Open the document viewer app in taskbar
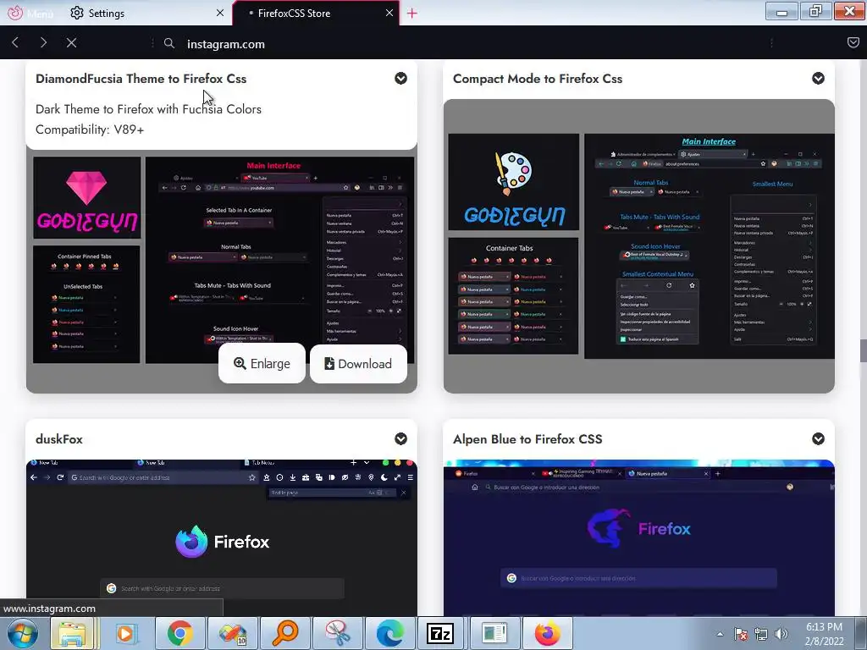Screen dimensions: 867x650 [494, 633]
